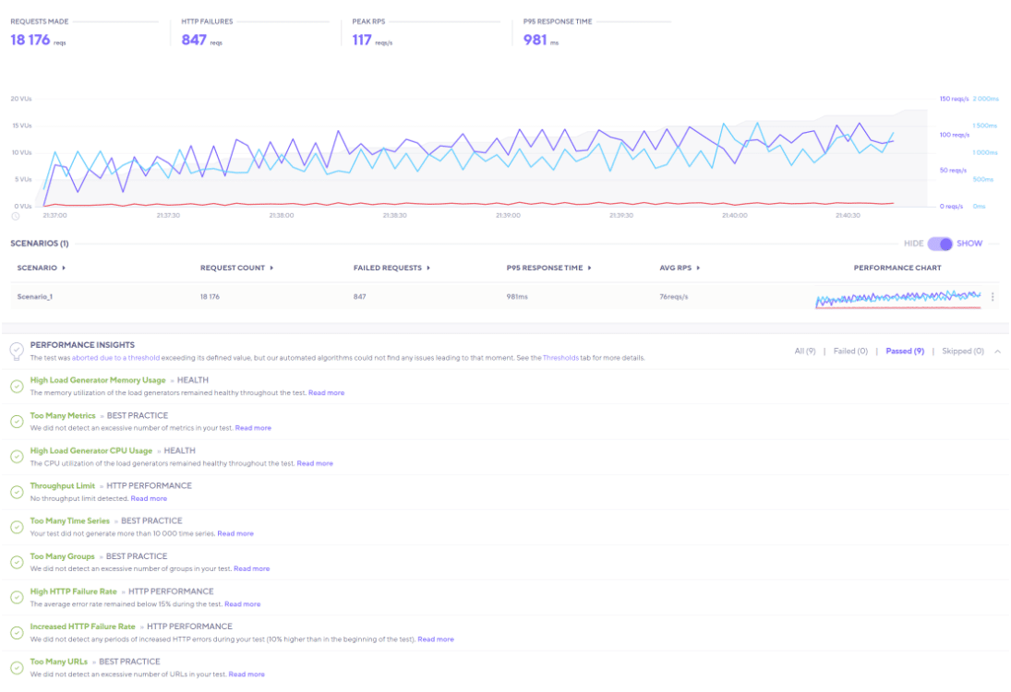Open the Thresholds tab link
The image size is (1011, 692).
coord(560,358)
